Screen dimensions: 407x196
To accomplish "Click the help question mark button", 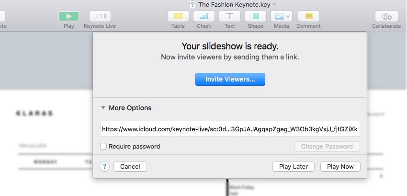I will tap(105, 166).
